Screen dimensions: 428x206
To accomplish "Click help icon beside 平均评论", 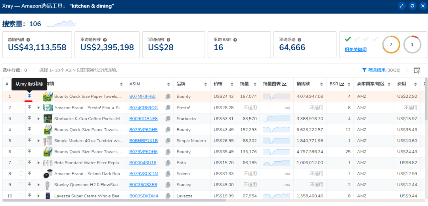I will (x=299, y=40).
